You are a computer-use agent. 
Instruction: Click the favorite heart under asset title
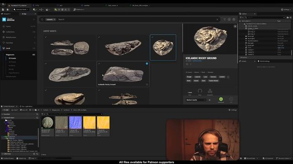click(187, 64)
